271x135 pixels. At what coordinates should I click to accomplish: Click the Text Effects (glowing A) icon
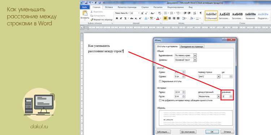point(146,18)
